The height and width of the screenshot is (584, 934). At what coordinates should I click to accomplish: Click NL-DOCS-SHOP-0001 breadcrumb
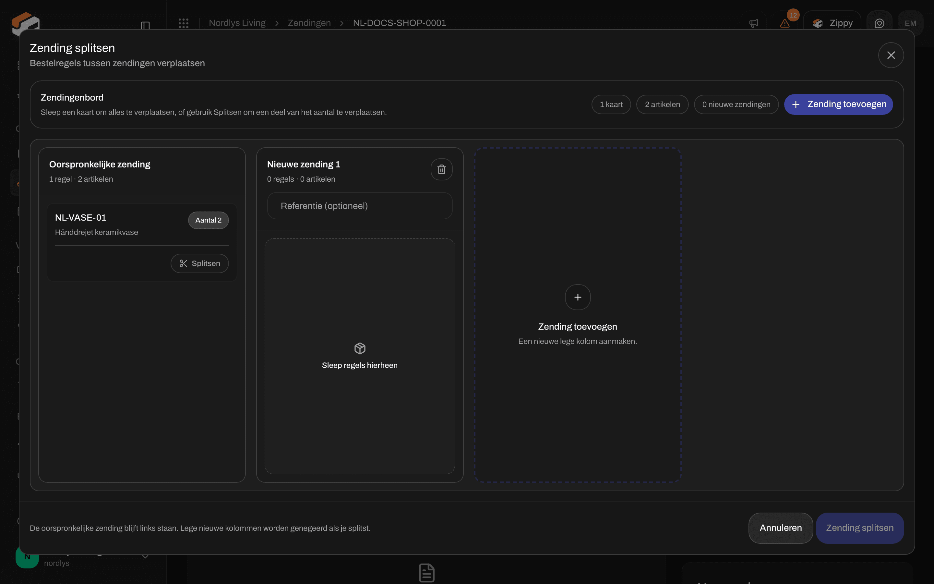400,23
